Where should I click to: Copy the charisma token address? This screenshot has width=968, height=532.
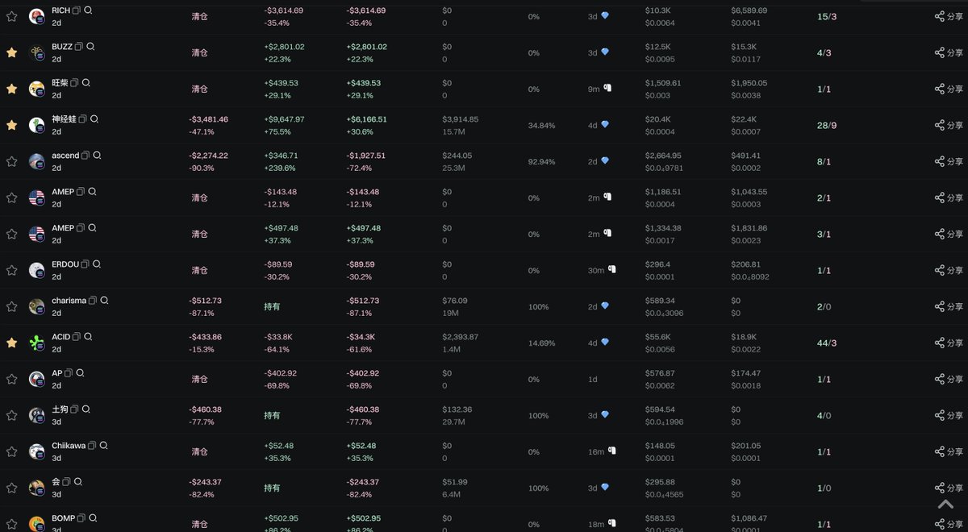coord(93,301)
